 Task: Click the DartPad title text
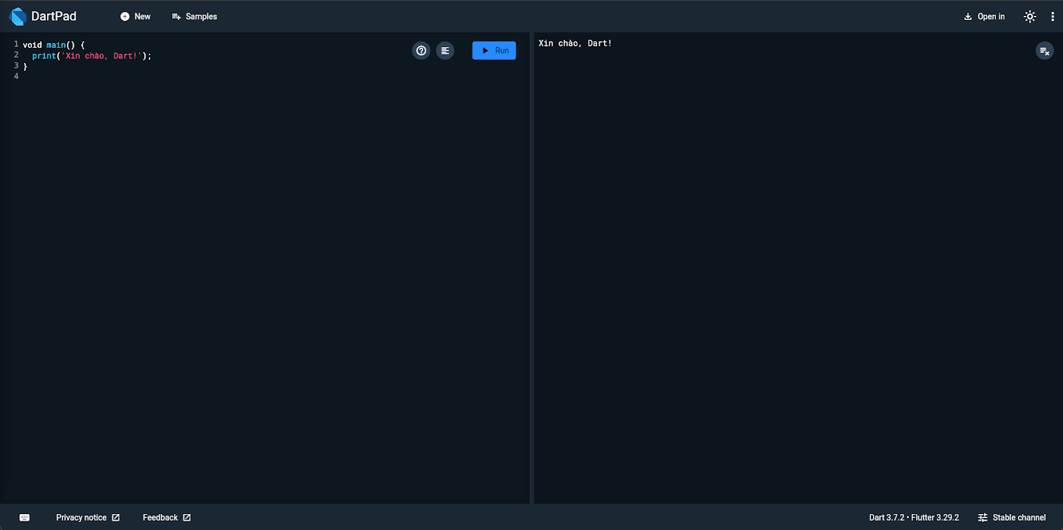coord(54,17)
